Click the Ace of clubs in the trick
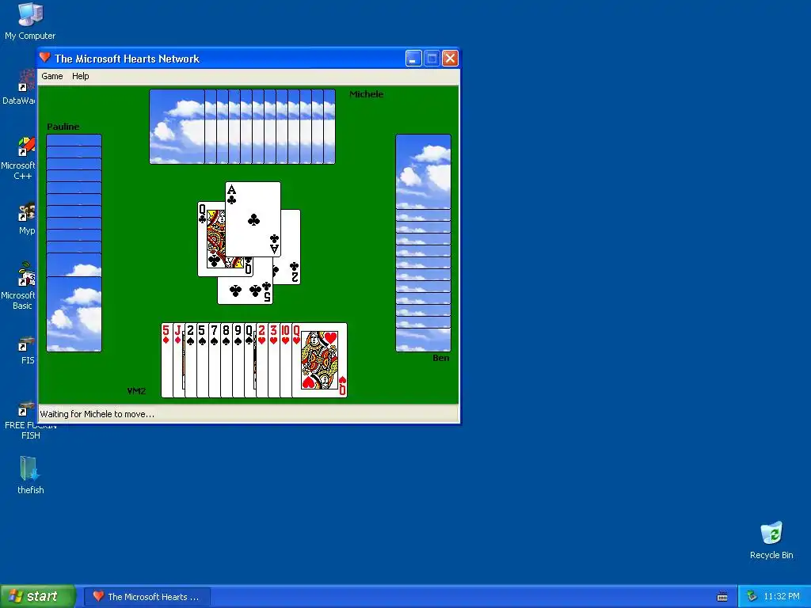The image size is (811, 608). [x=253, y=219]
